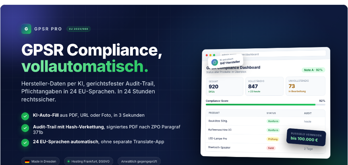Click the 847 Hersteller popup text
348x165 pixels.
click(230, 63)
